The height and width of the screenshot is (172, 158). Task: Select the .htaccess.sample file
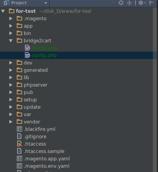coord(44,151)
